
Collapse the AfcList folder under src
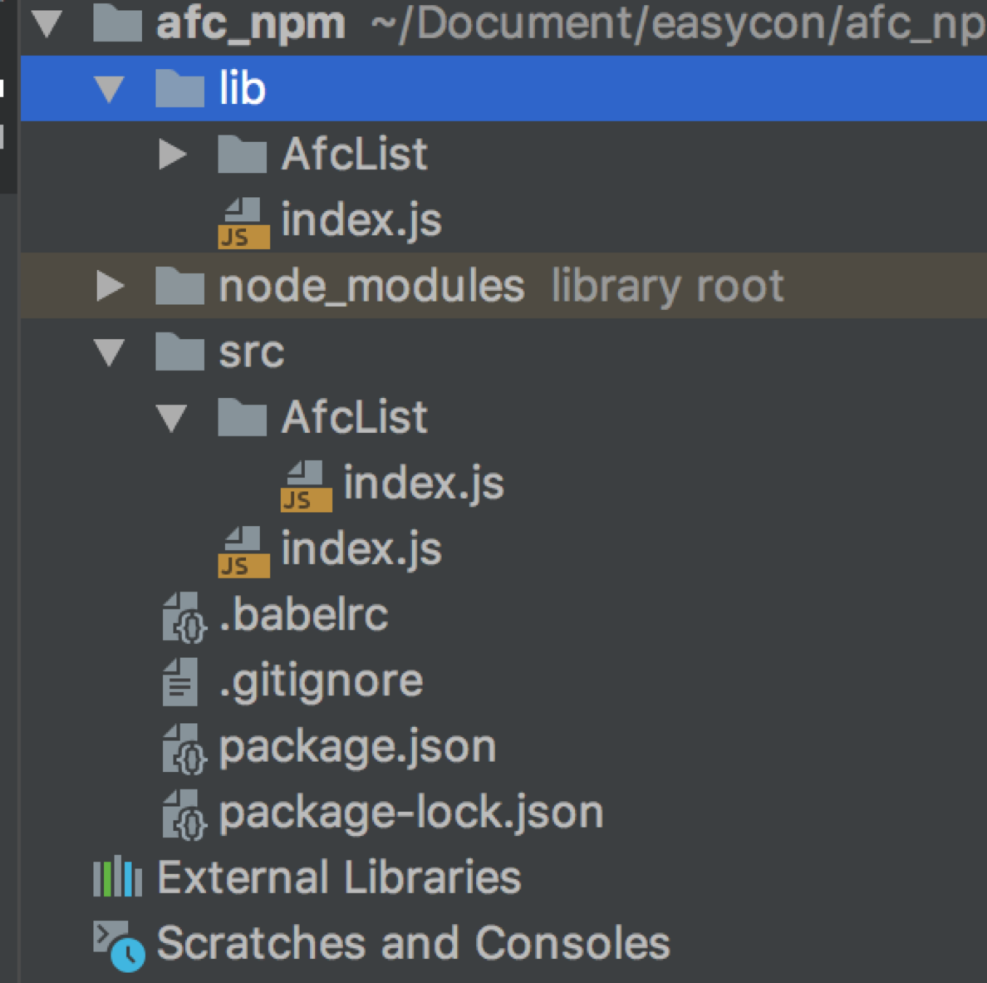click(x=172, y=417)
